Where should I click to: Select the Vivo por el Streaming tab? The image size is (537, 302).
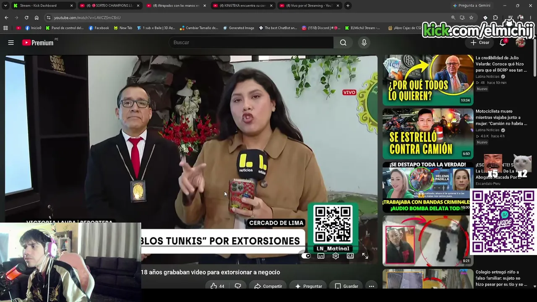tap(309, 5)
